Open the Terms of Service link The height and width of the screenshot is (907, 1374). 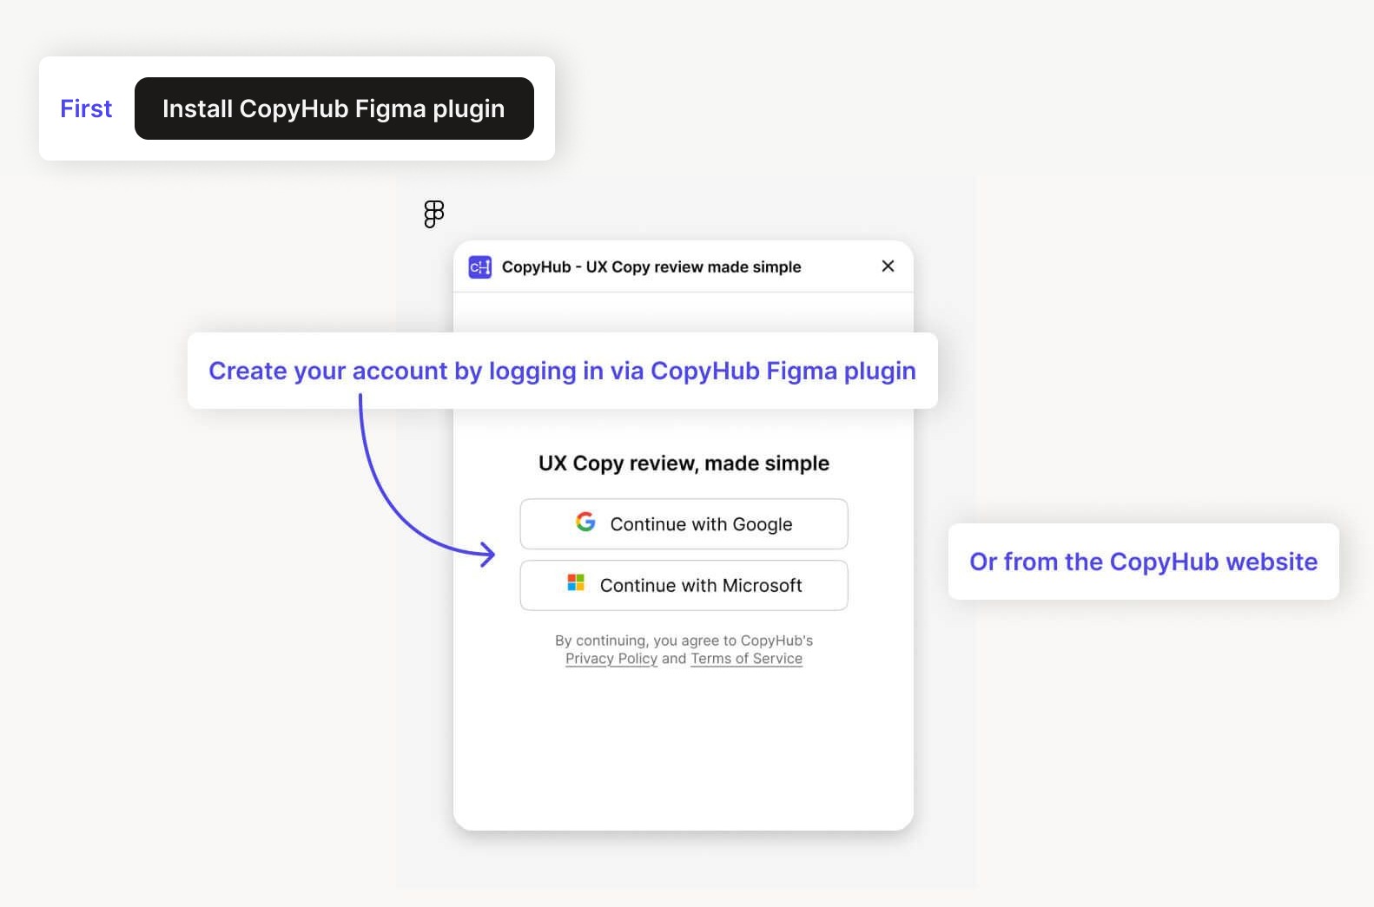747,659
